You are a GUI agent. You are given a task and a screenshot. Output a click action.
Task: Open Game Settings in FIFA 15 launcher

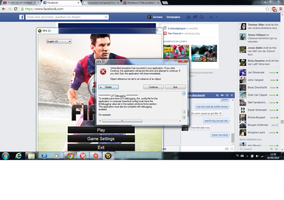pyautogui.click(x=101, y=139)
